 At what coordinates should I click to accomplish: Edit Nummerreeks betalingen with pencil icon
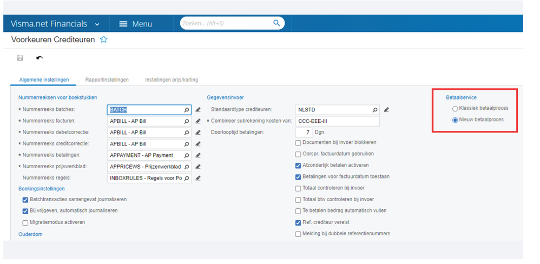tap(197, 155)
